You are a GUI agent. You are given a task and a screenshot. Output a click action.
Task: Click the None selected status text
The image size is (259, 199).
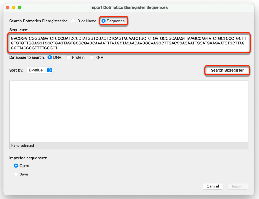coord(22,146)
